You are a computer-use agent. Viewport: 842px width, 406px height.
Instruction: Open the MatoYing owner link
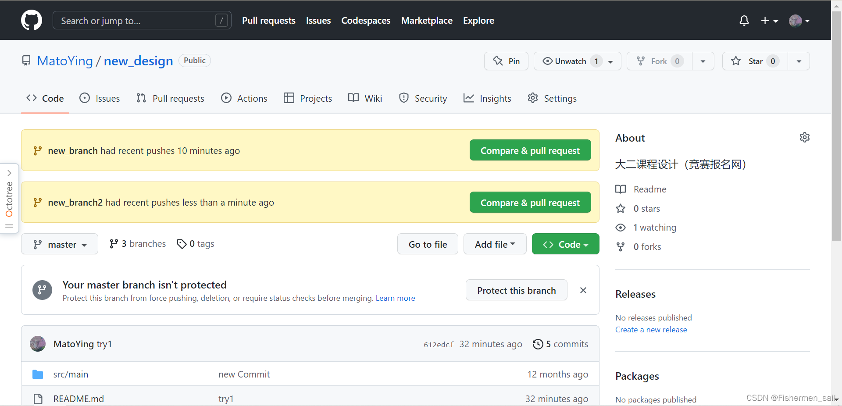(x=65, y=61)
